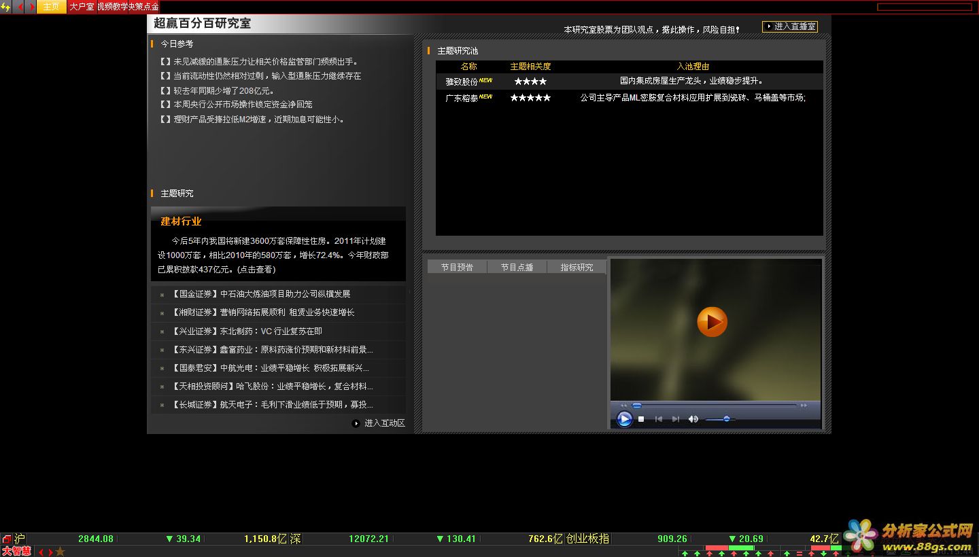Click the 今日参考 section heading
Viewport: 979px width, 557px height.
[177, 43]
